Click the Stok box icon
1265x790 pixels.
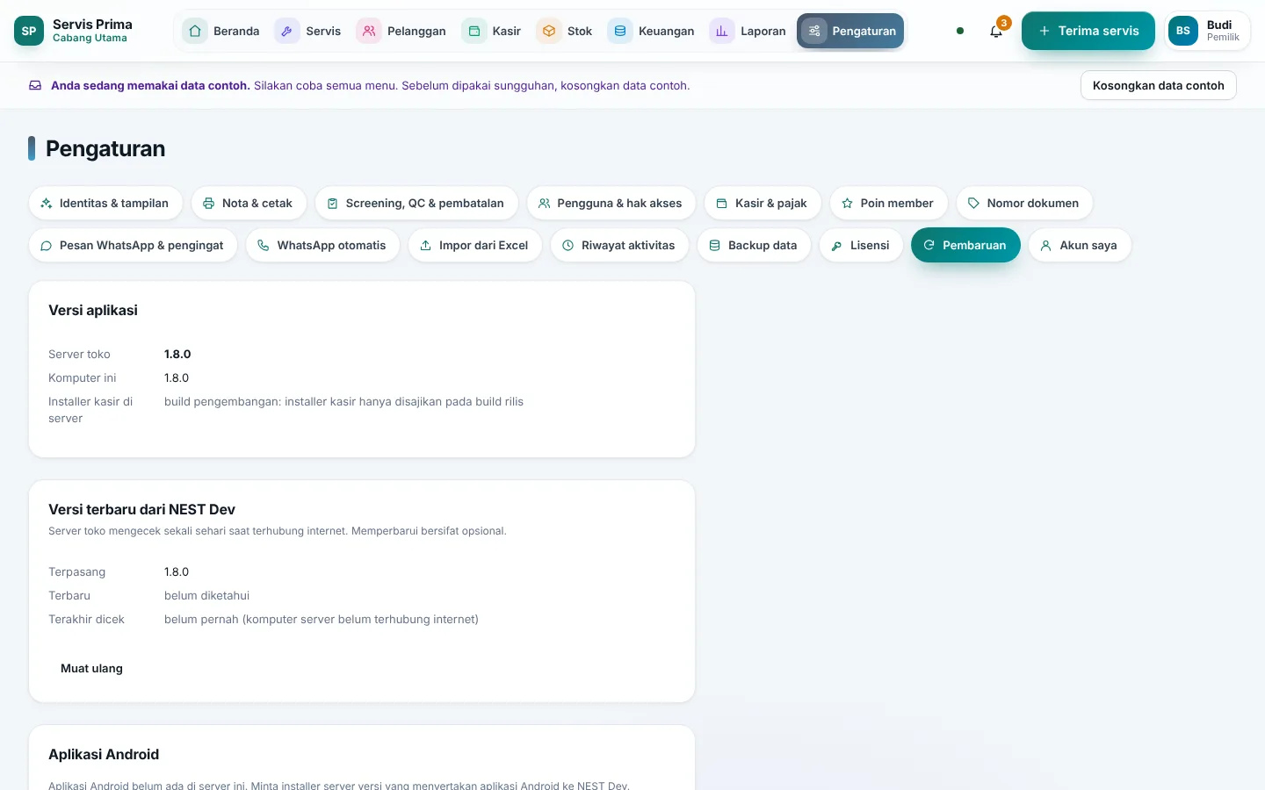[x=549, y=31]
